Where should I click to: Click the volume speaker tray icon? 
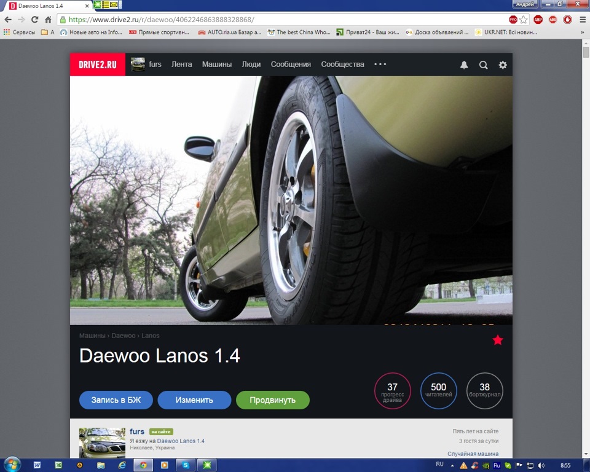pos(541,466)
